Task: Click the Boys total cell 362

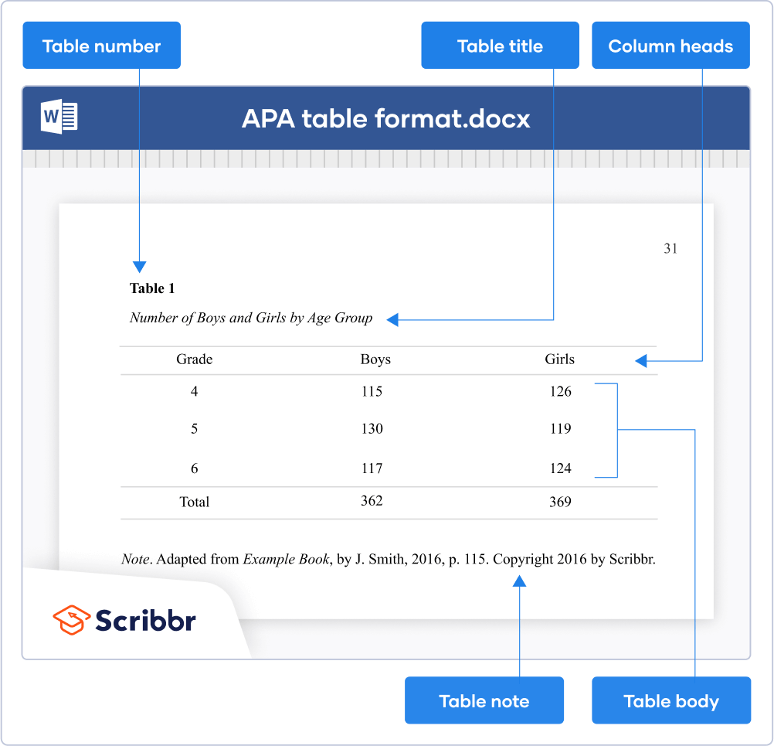Action: pos(372,501)
